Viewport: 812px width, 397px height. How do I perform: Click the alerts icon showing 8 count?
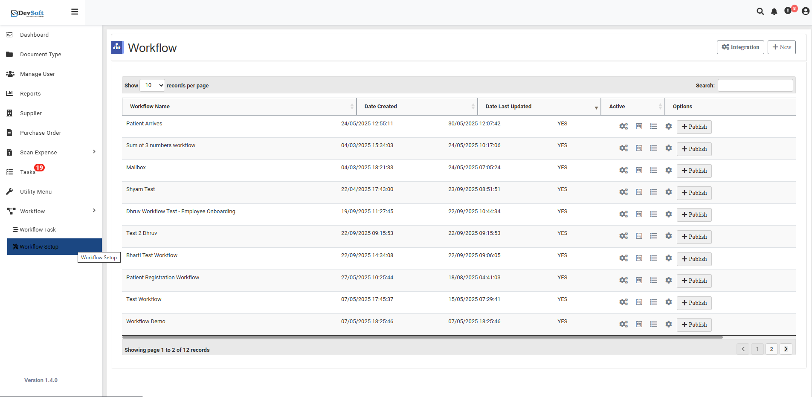click(788, 12)
